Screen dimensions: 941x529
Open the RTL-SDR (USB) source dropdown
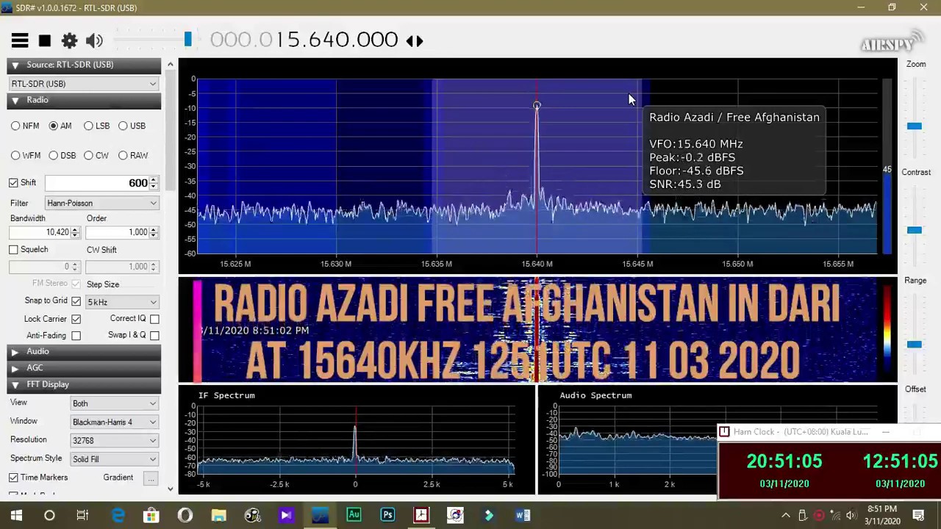point(84,84)
